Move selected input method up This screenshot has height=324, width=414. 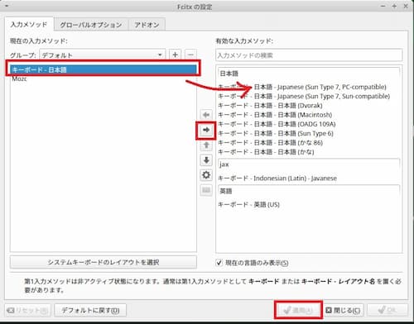pos(206,145)
